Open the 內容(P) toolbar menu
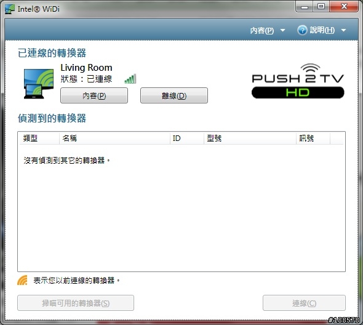The image size is (363, 325). pyautogui.click(x=262, y=30)
